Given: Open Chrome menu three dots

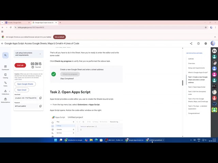Looking at the screenshot, I should (216, 28).
